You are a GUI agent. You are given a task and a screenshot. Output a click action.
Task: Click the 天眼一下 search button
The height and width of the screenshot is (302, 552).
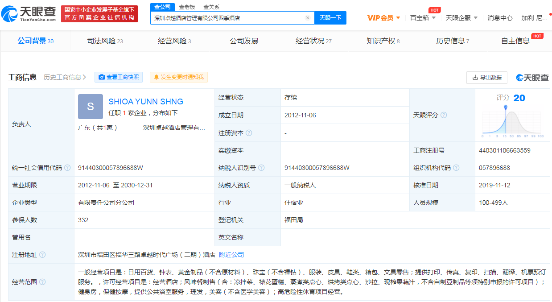pyautogui.click(x=330, y=18)
